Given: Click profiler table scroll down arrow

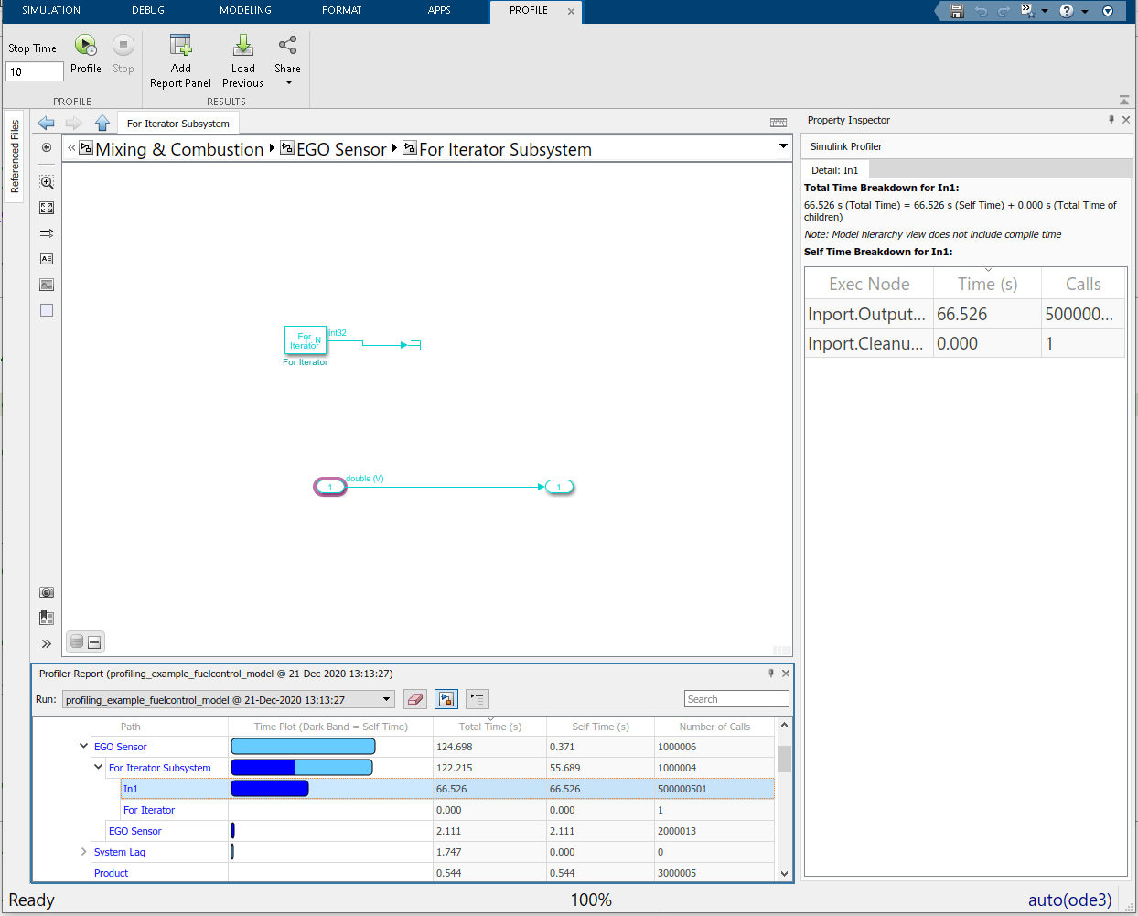Looking at the screenshot, I should (784, 874).
